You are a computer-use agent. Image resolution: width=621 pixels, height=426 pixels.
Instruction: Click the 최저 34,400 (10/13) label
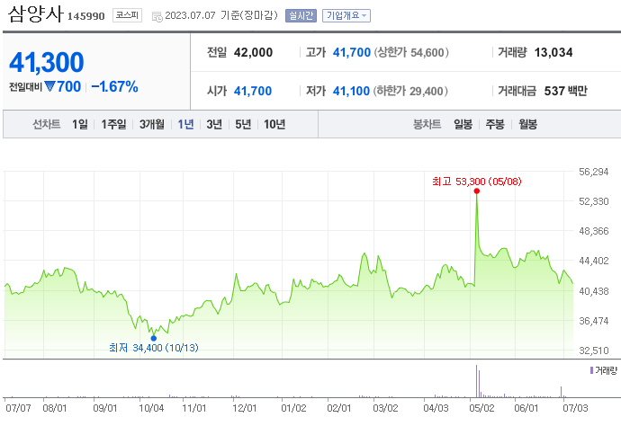pos(154,348)
